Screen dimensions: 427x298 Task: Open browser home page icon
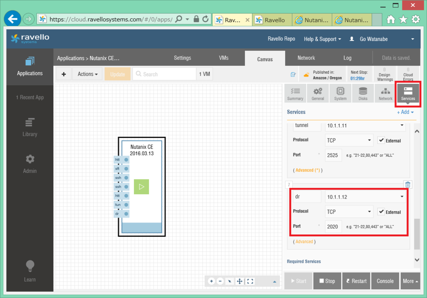coord(391,19)
